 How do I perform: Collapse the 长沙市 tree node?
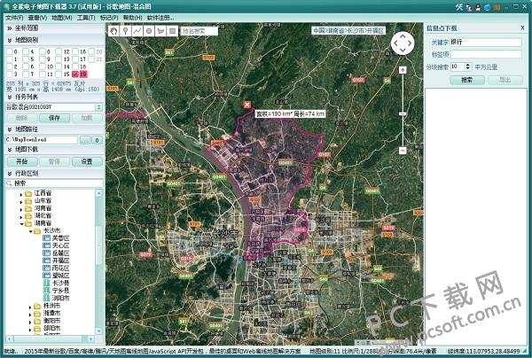31,231
